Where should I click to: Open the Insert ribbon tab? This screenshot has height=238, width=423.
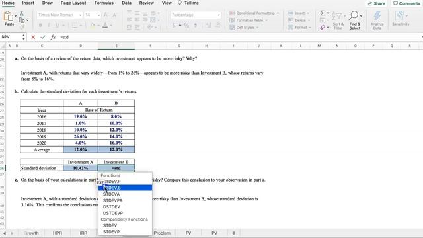point(28,3)
